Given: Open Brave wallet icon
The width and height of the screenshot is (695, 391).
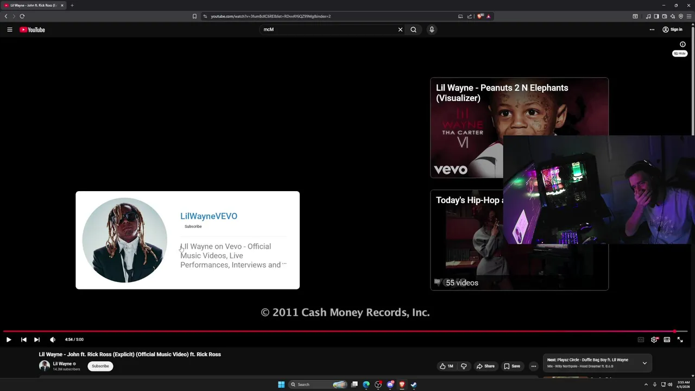Looking at the screenshot, I should pyautogui.click(x=664, y=16).
